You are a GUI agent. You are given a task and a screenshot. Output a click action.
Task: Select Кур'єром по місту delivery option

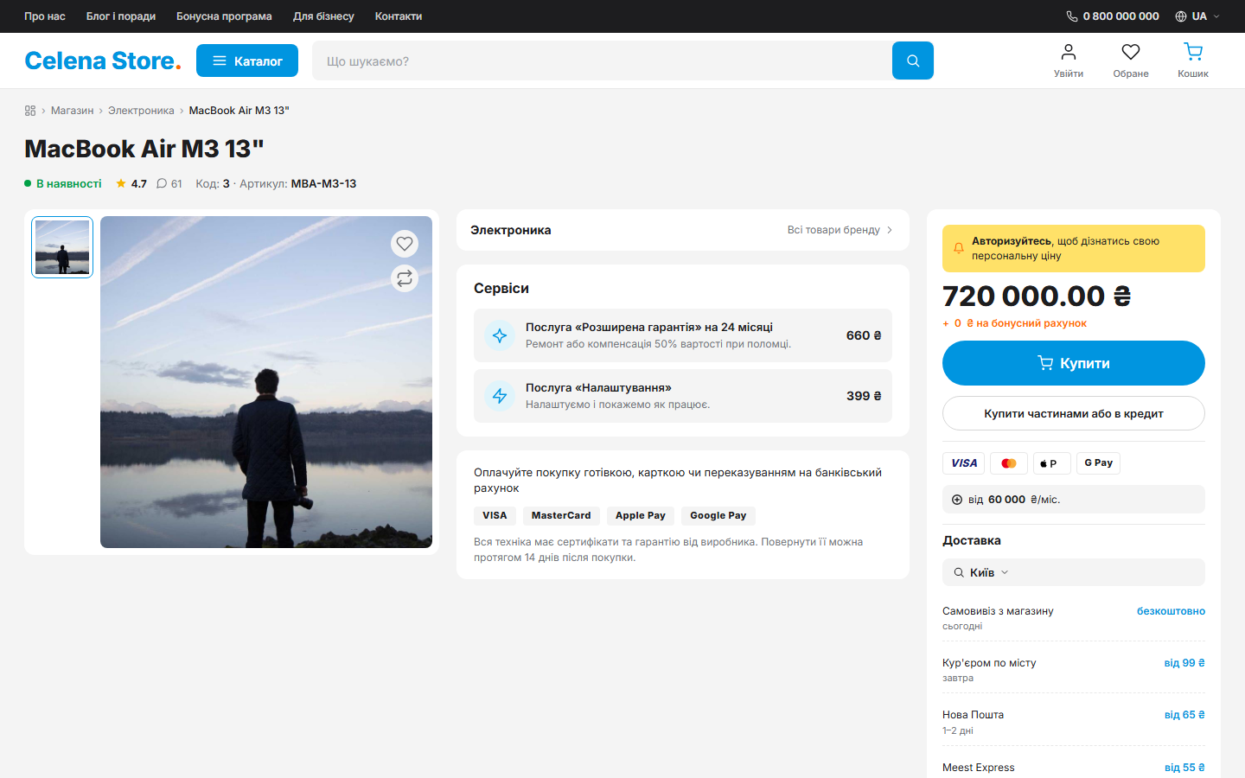(1074, 669)
